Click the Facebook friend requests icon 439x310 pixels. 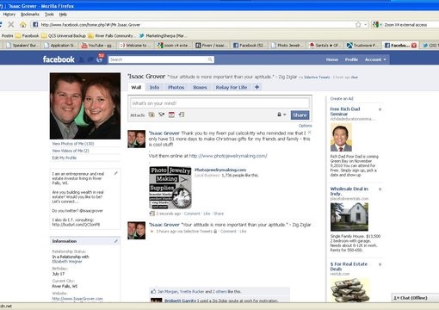[x=82, y=59]
